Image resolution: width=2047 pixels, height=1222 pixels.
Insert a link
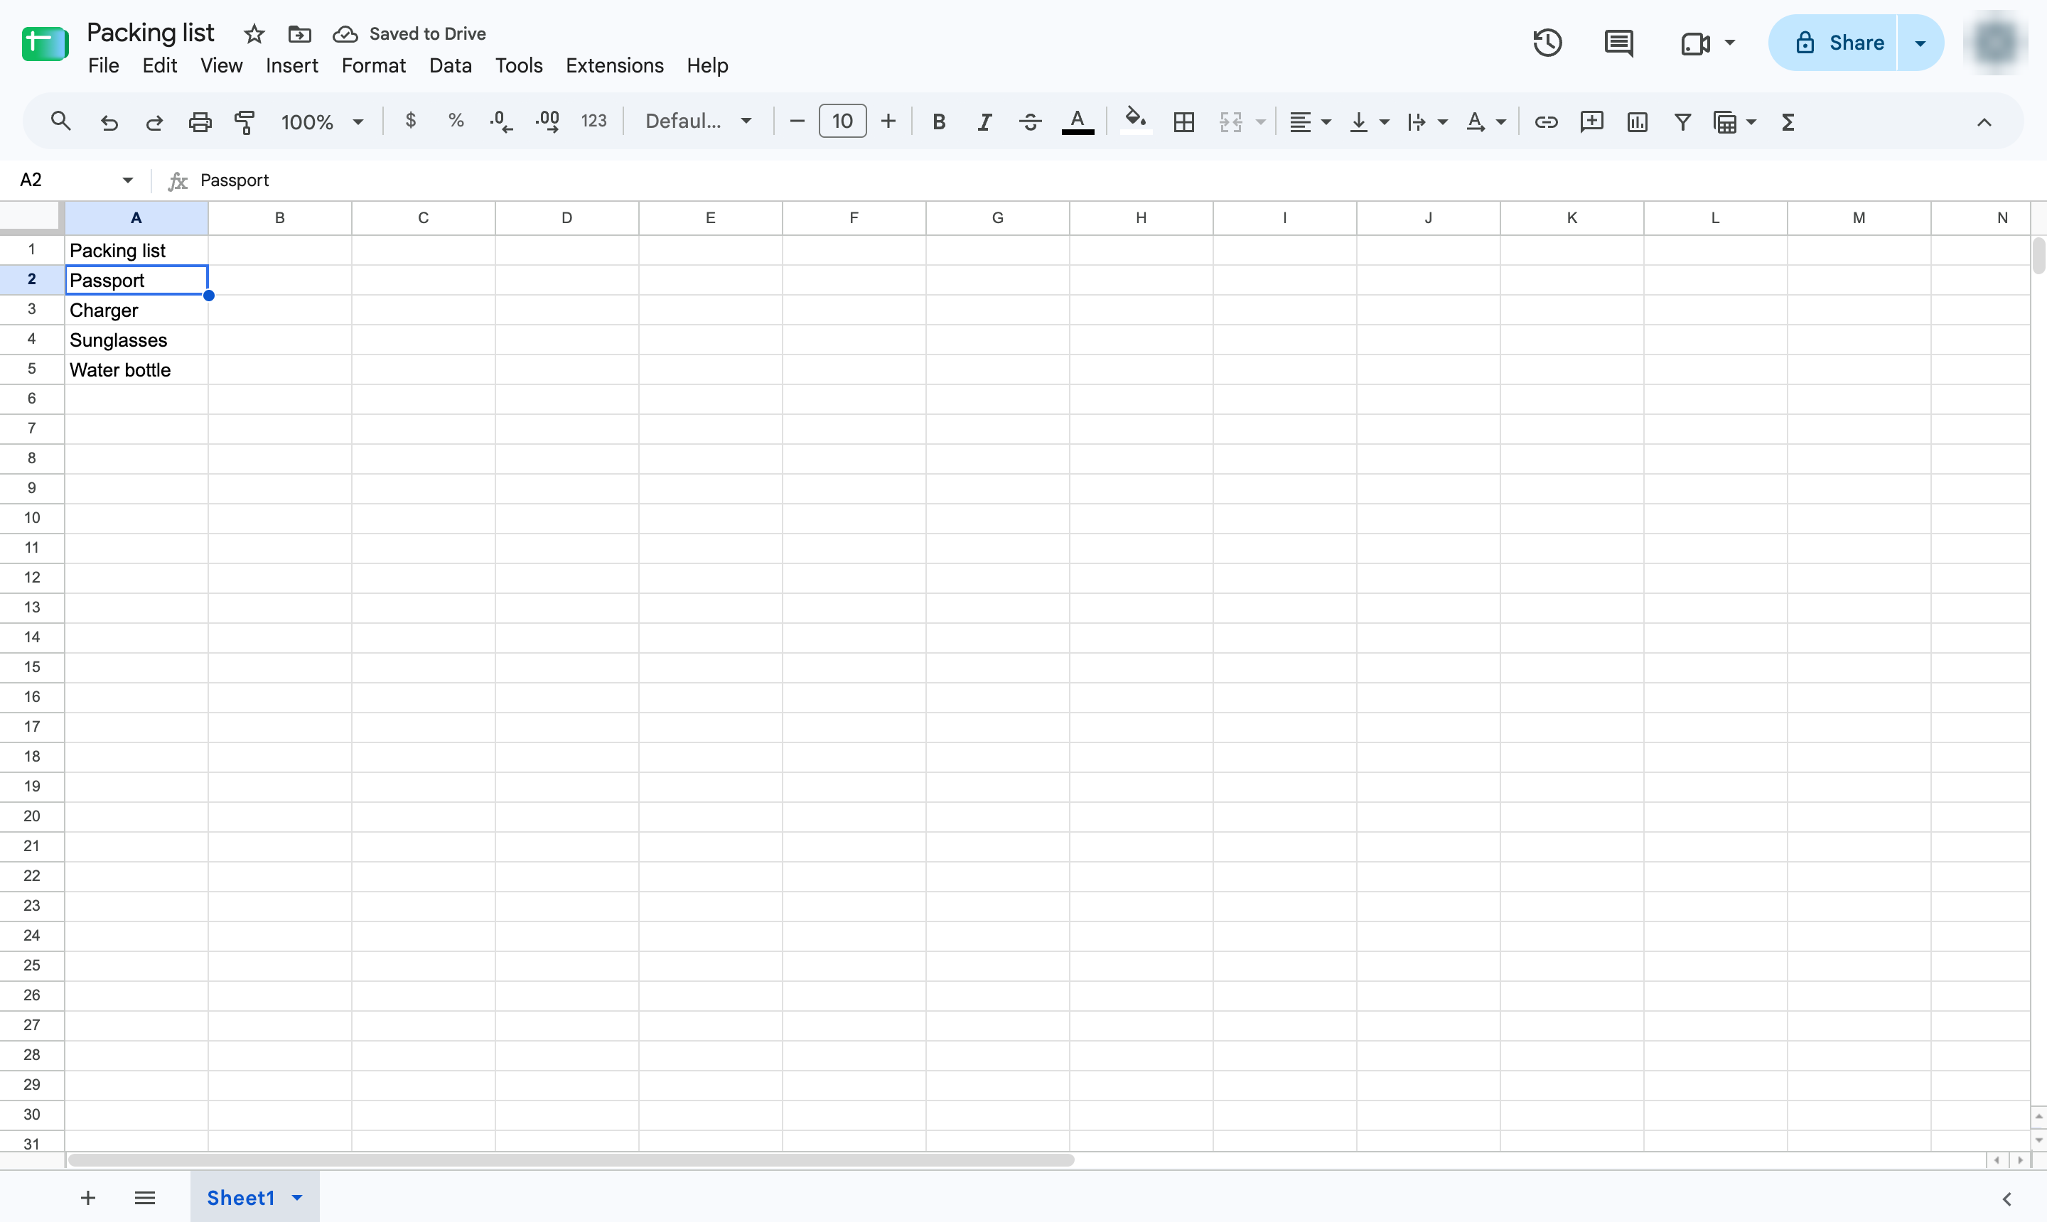tap(1545, 122)
